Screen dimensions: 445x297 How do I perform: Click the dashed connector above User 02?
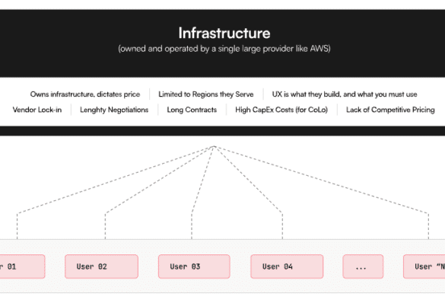click(105, 226)
